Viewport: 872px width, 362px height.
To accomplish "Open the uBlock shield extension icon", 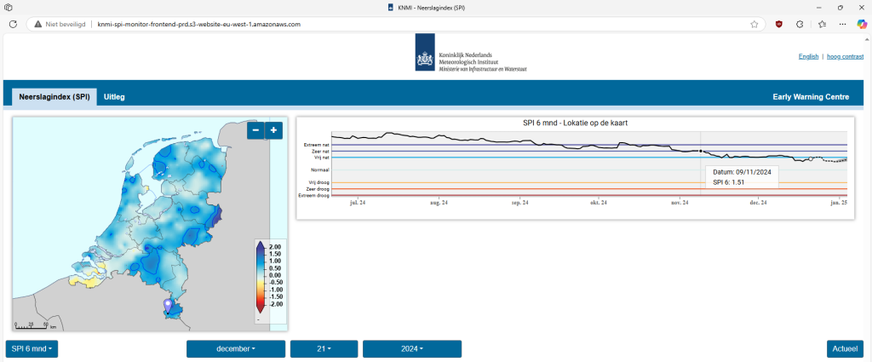I will (x=778, y=24).
